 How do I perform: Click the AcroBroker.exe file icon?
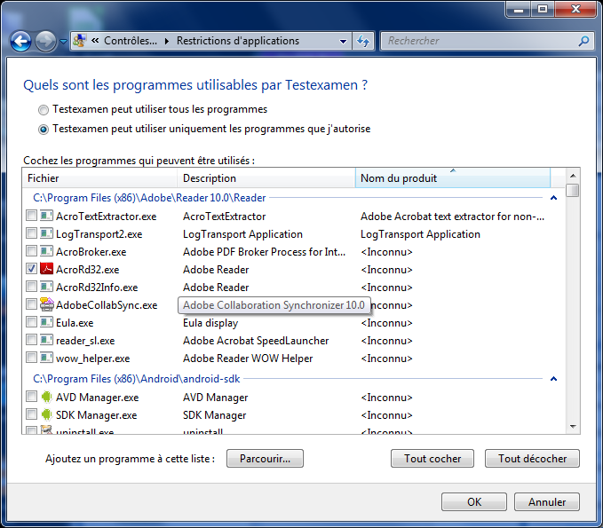tap(46, 251)
